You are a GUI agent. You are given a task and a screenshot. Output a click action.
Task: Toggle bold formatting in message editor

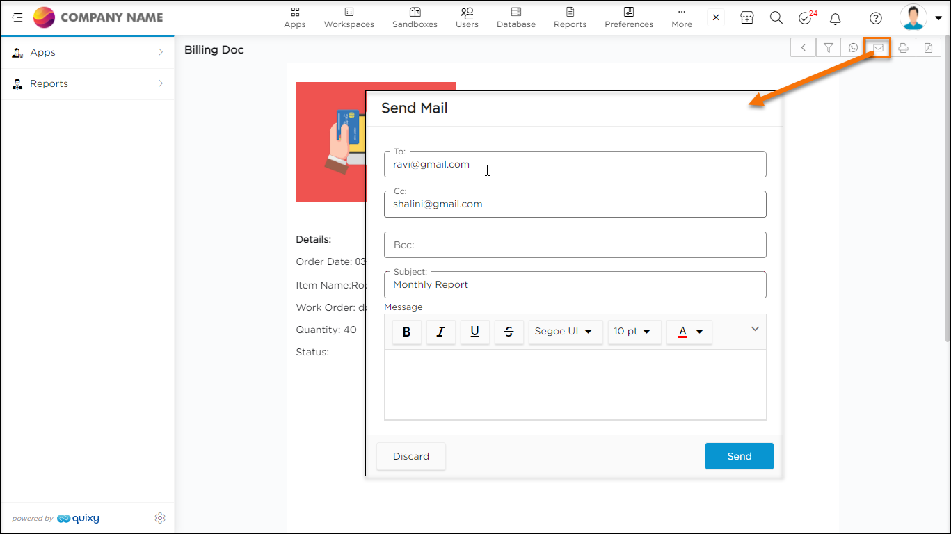[406, 332]
